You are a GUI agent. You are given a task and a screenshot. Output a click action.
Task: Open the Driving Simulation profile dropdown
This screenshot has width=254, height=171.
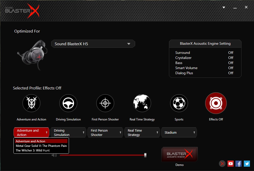68,132
